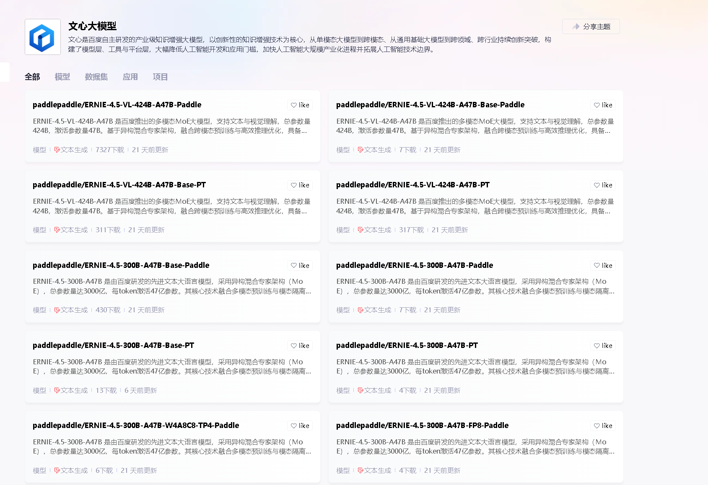The height and width of the screenshot is (485, 708).
Task: Switch to the 数据集 tab
Action: point(96,77)
